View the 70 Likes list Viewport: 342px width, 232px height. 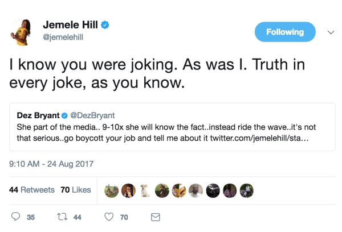pos(76,189)
